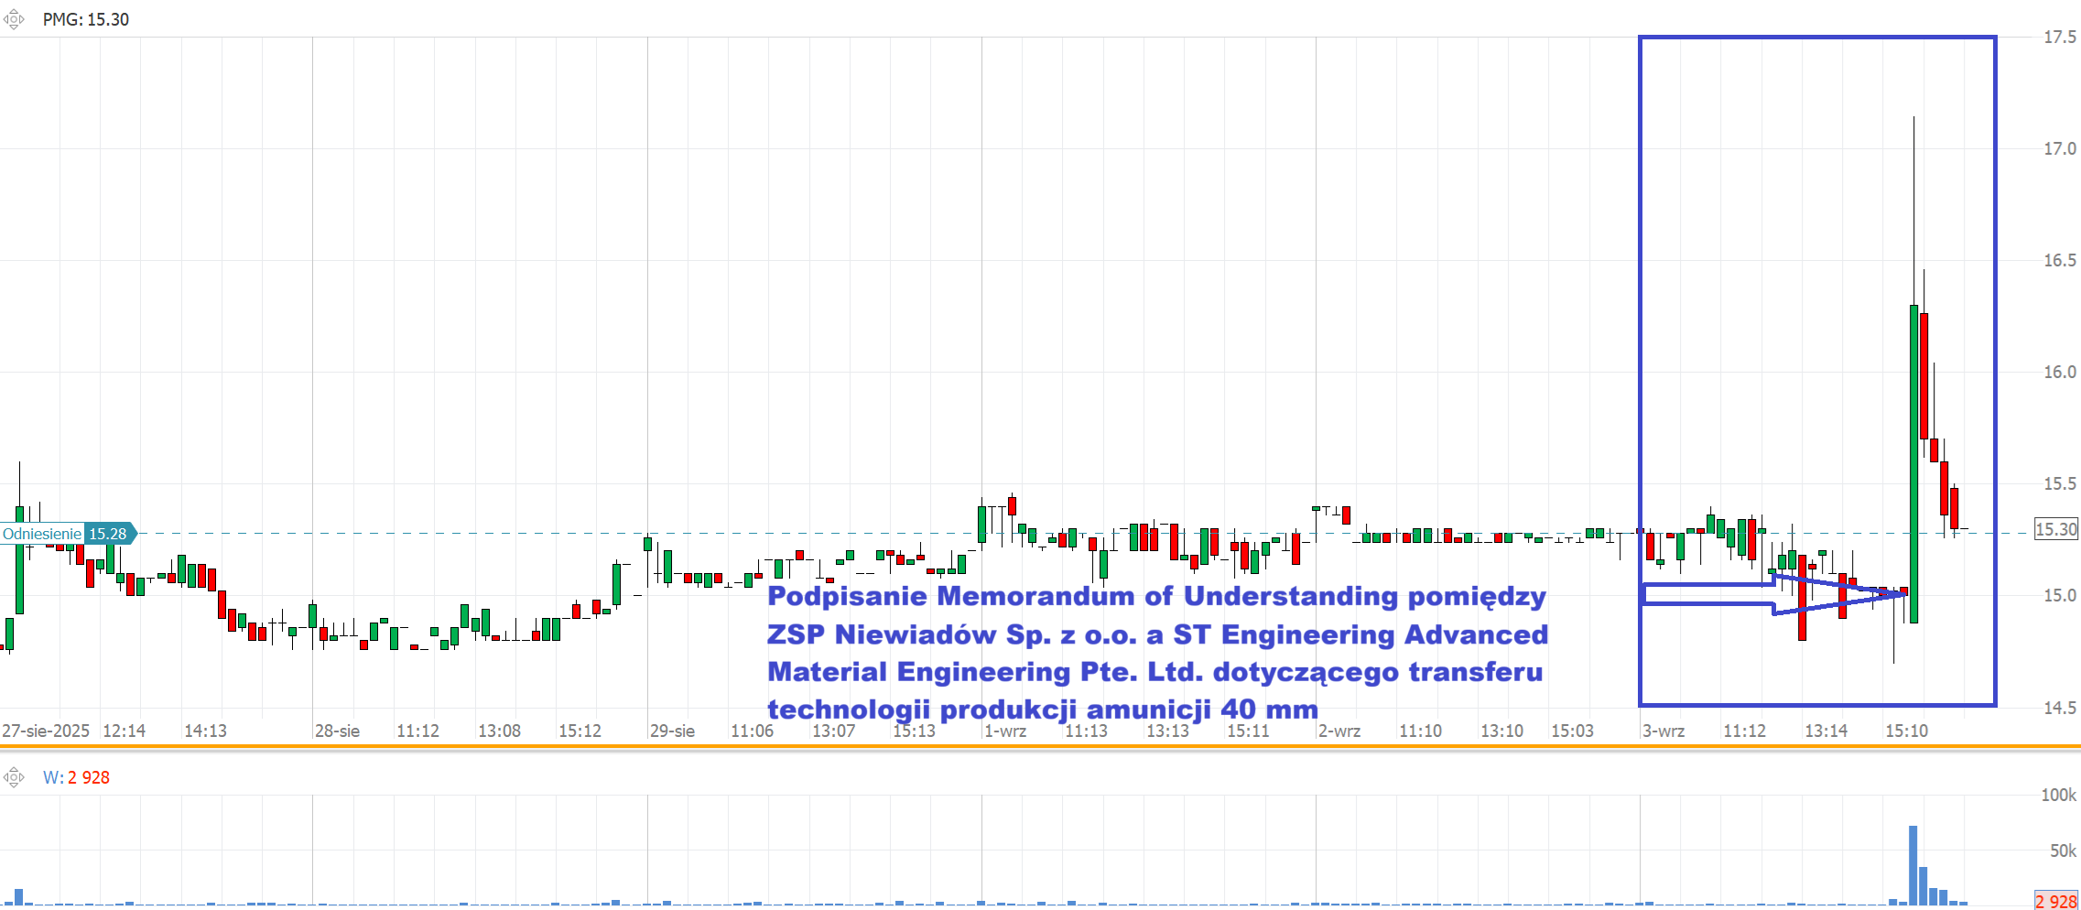Click the 14.5 price axis label
The image size is (2081, 910).
(x=2060, y=707)
